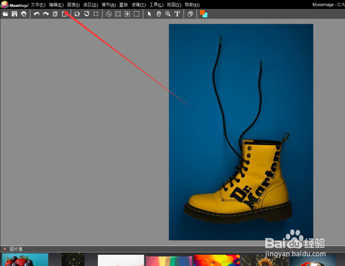Select the dark christmas tree thumbnail

tap(73, 259)
